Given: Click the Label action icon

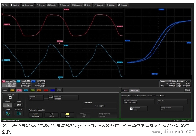Looking at the screenshot, I should pyautogui.click(x=67, y=115).
